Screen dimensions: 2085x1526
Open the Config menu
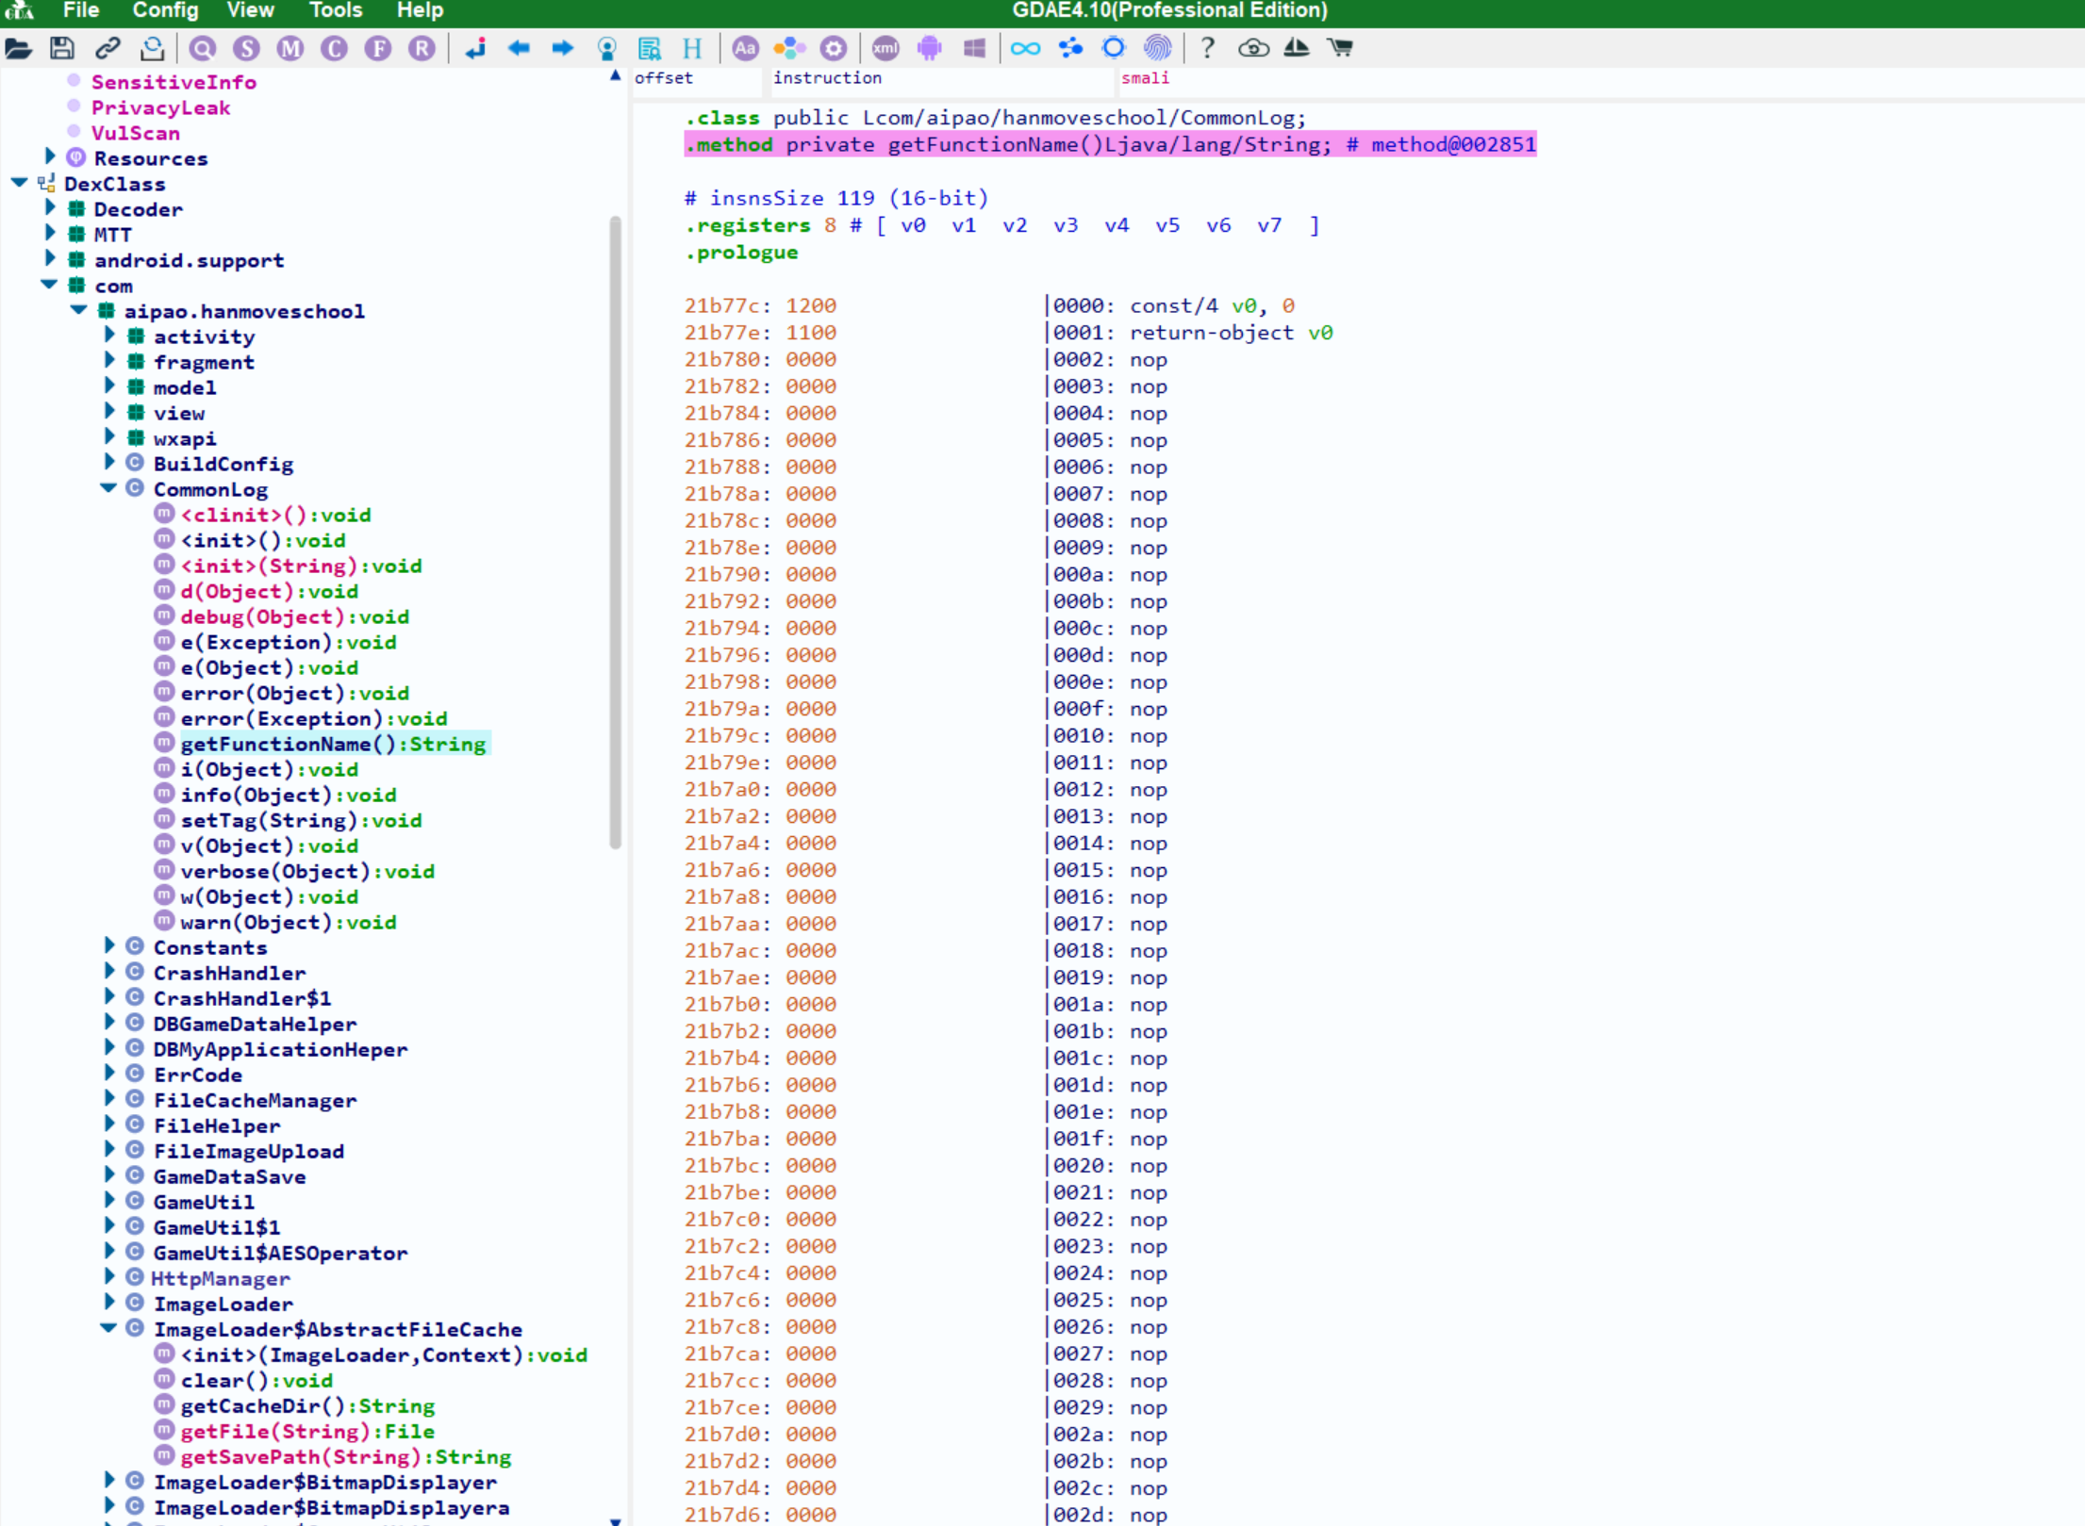(x=165, y=10)
